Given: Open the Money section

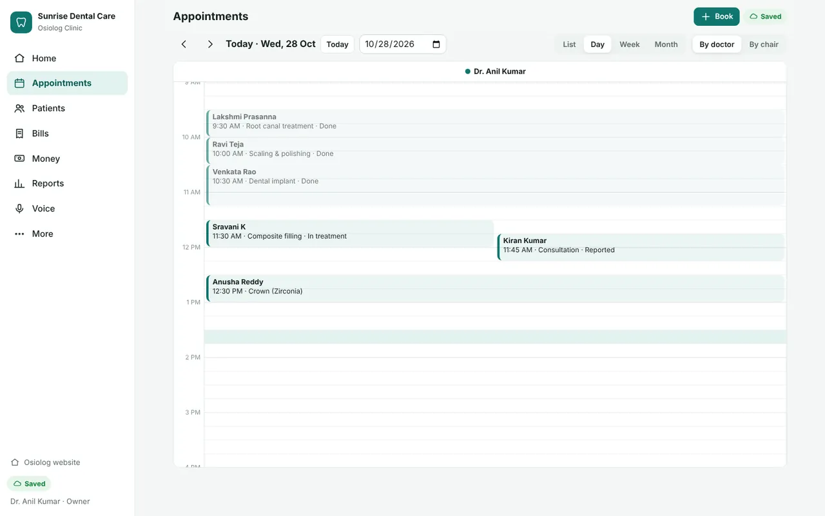Looking at the screenshot, I should coord(67,159).
